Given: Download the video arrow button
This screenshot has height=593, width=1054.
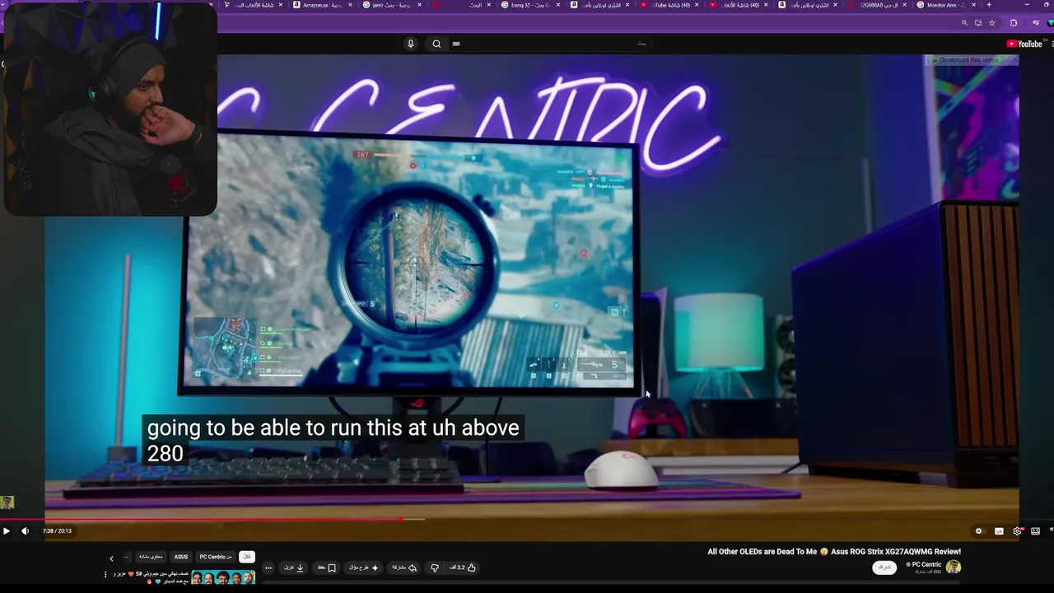Looking at the screenshot, I should (x=295, y=567).
